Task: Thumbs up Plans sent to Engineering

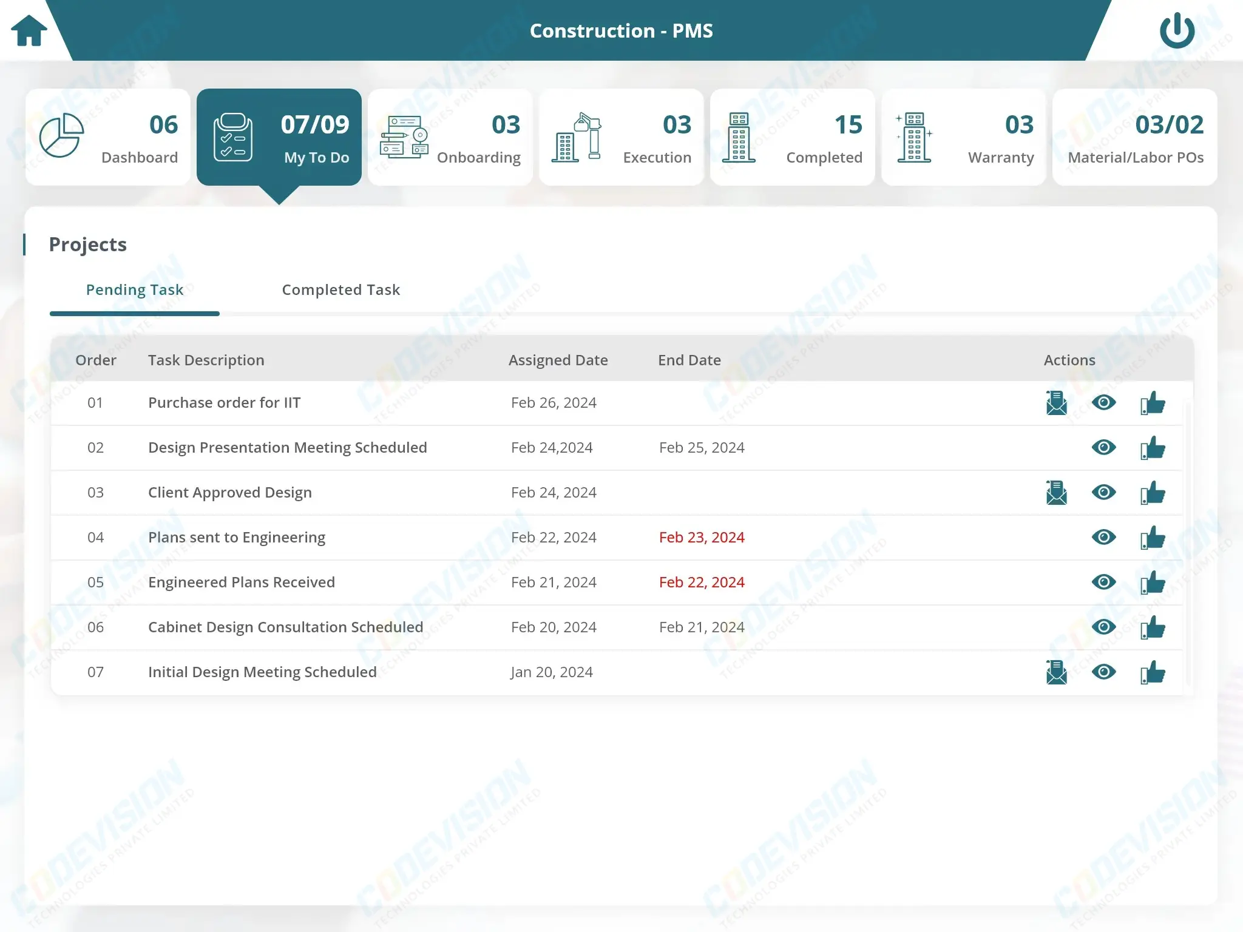Action: 1153,538
